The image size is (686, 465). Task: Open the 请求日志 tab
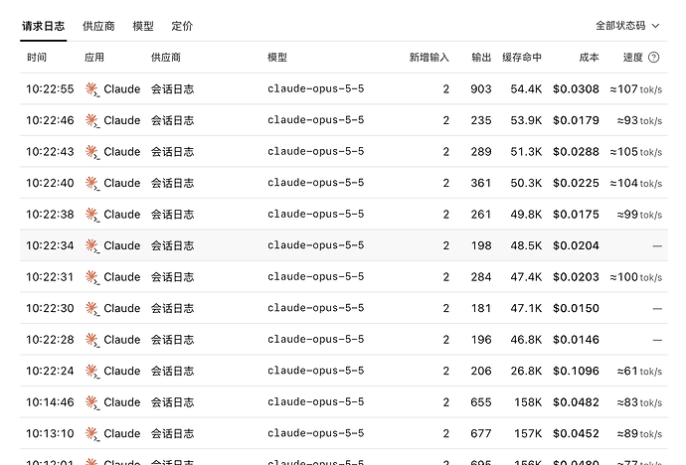point(44,26)
